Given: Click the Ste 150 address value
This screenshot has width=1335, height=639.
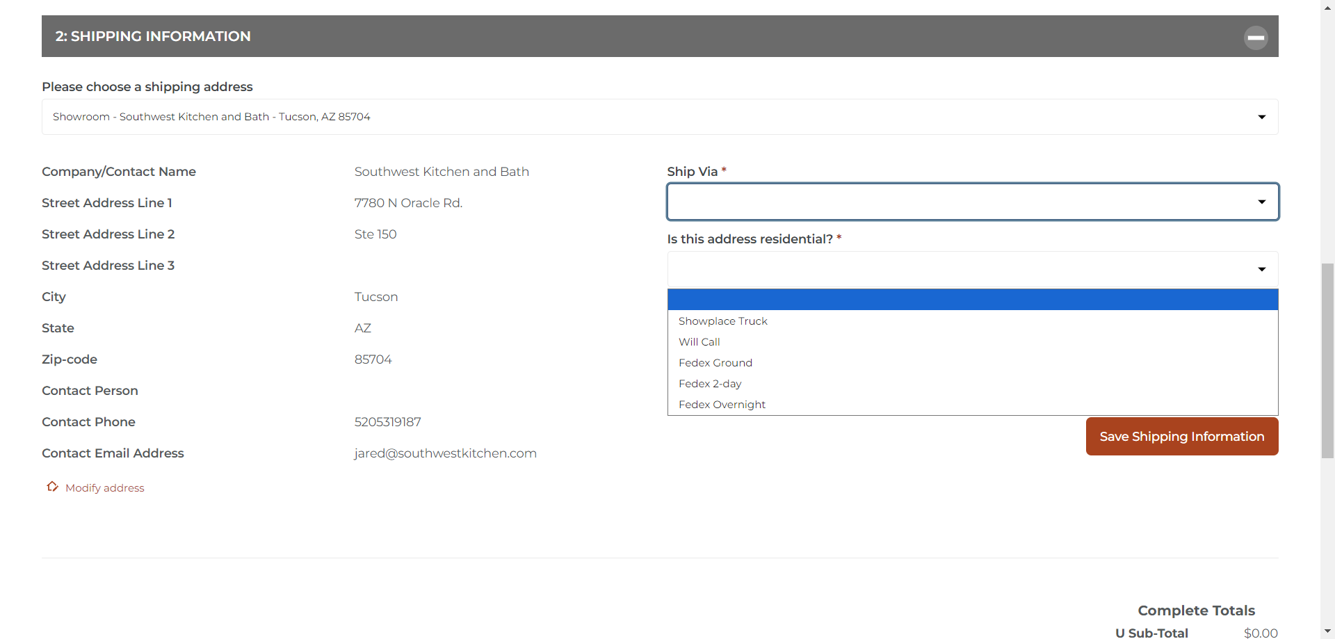Looking at the screenshot, I should [x=375, y=234].
